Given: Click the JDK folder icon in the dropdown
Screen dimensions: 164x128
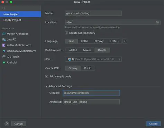Looking at the screenshot, I should (69, 59).
